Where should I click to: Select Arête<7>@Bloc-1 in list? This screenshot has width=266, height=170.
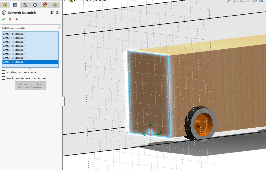30,58
